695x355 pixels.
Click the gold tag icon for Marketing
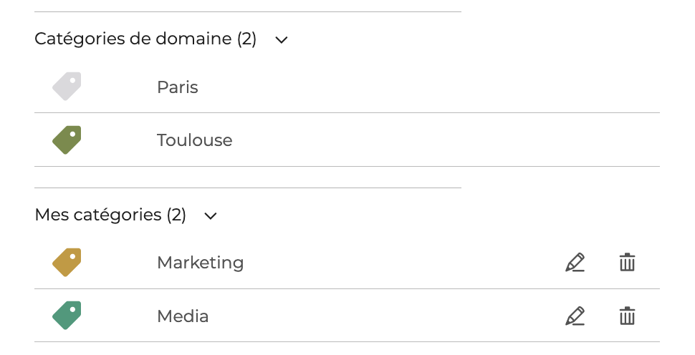67,263
